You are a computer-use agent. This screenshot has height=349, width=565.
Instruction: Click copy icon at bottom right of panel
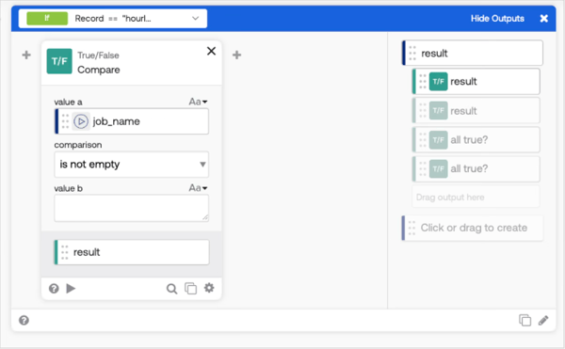[x=525, y=320]
